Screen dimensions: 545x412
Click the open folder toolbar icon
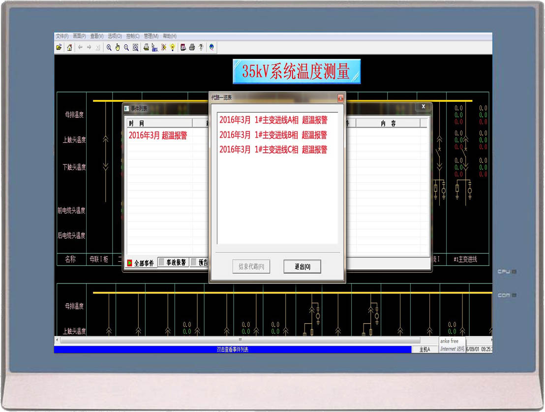[x=59, y=47]
